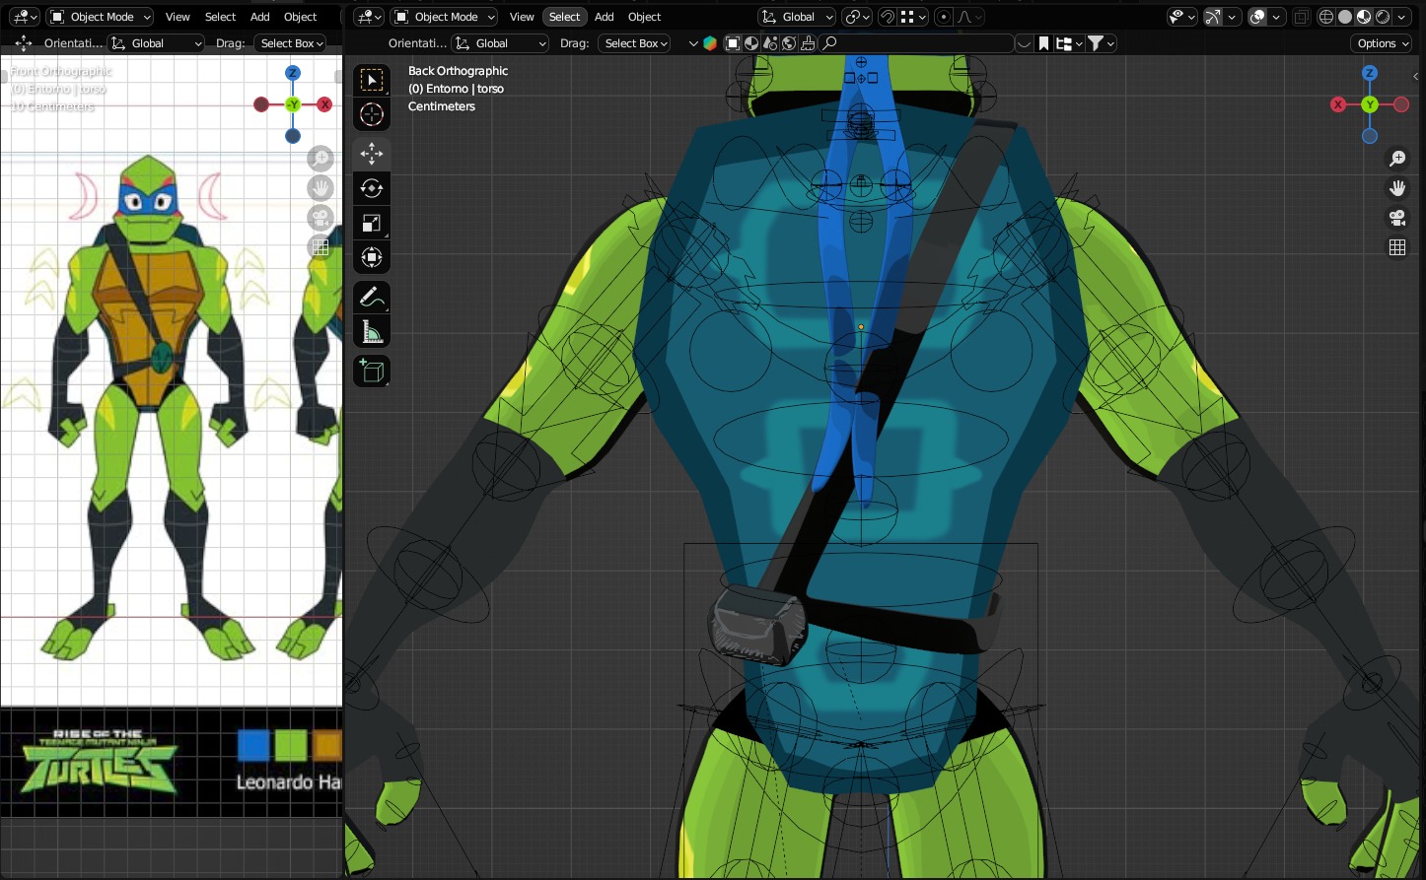Image resolution: width=1426 pixels, height=880 pixels.
Task: Open Global transform orientation dropdown in top header
Action: [797, 17]
